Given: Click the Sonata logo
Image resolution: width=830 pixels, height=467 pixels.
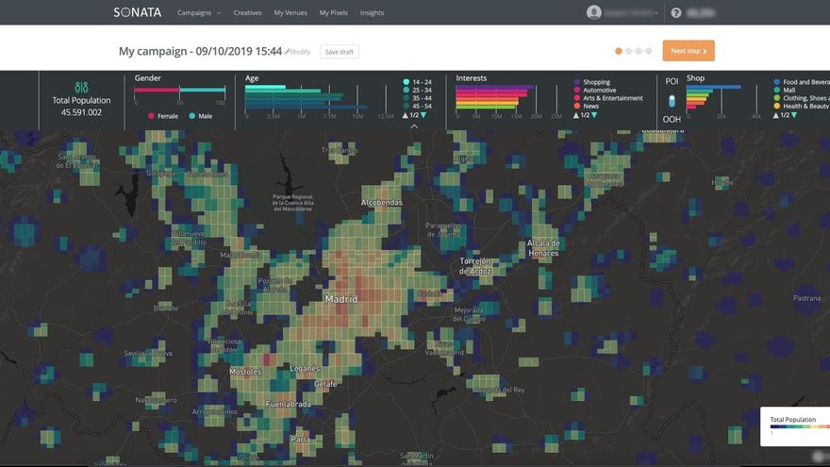Looking at the screenshot, I should click(x=137, y=12).
